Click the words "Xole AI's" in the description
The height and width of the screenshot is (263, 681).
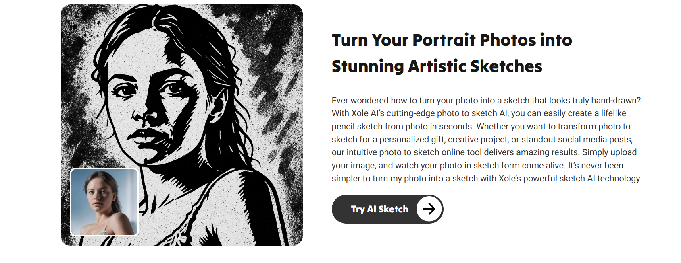pyautogui.click(x=368, y=113)
